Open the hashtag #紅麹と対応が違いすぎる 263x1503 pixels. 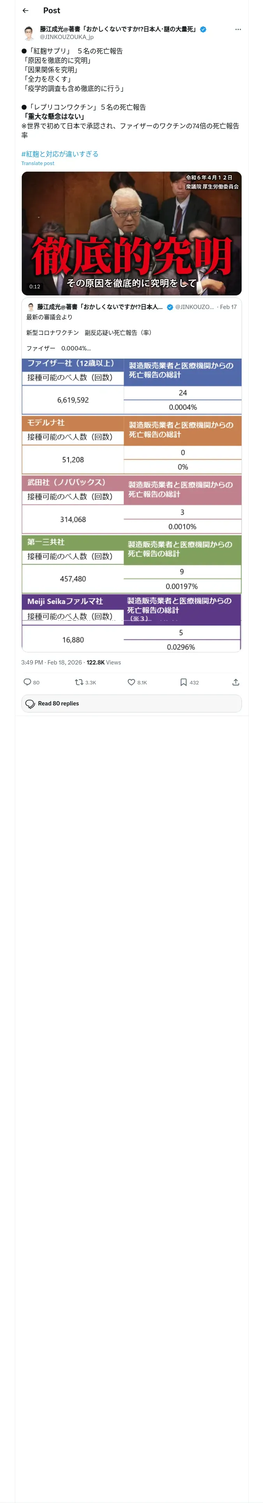coord(60,154)
